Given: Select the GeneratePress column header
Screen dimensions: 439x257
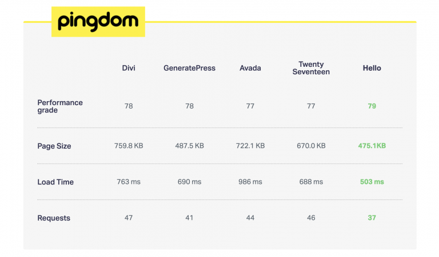Looking at the screenshot, I should click(189, 68).
